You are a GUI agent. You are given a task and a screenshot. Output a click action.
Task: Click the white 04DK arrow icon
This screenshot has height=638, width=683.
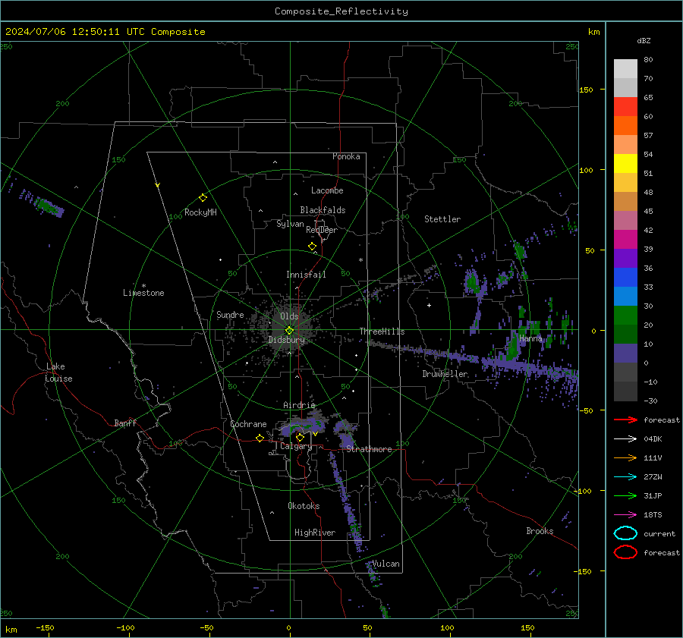point(625,439)
